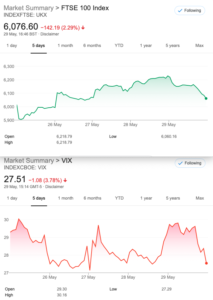The width and height of the screenshot is (213, 300).
Task: Click the red down arrow beside VIX change
Action: [x=65, y=181]
